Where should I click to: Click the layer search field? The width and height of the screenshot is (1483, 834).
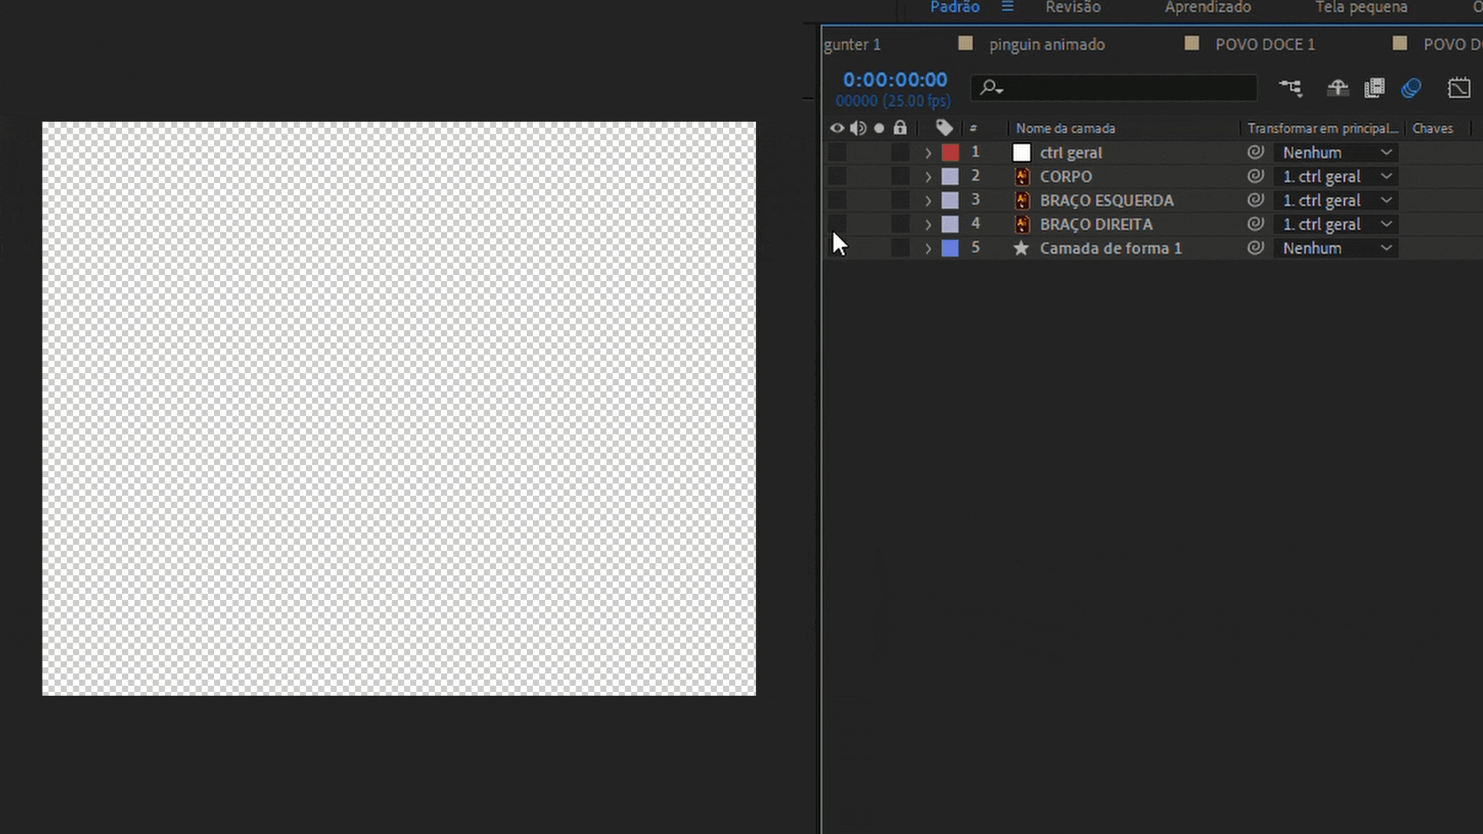tap(1120, 88)
